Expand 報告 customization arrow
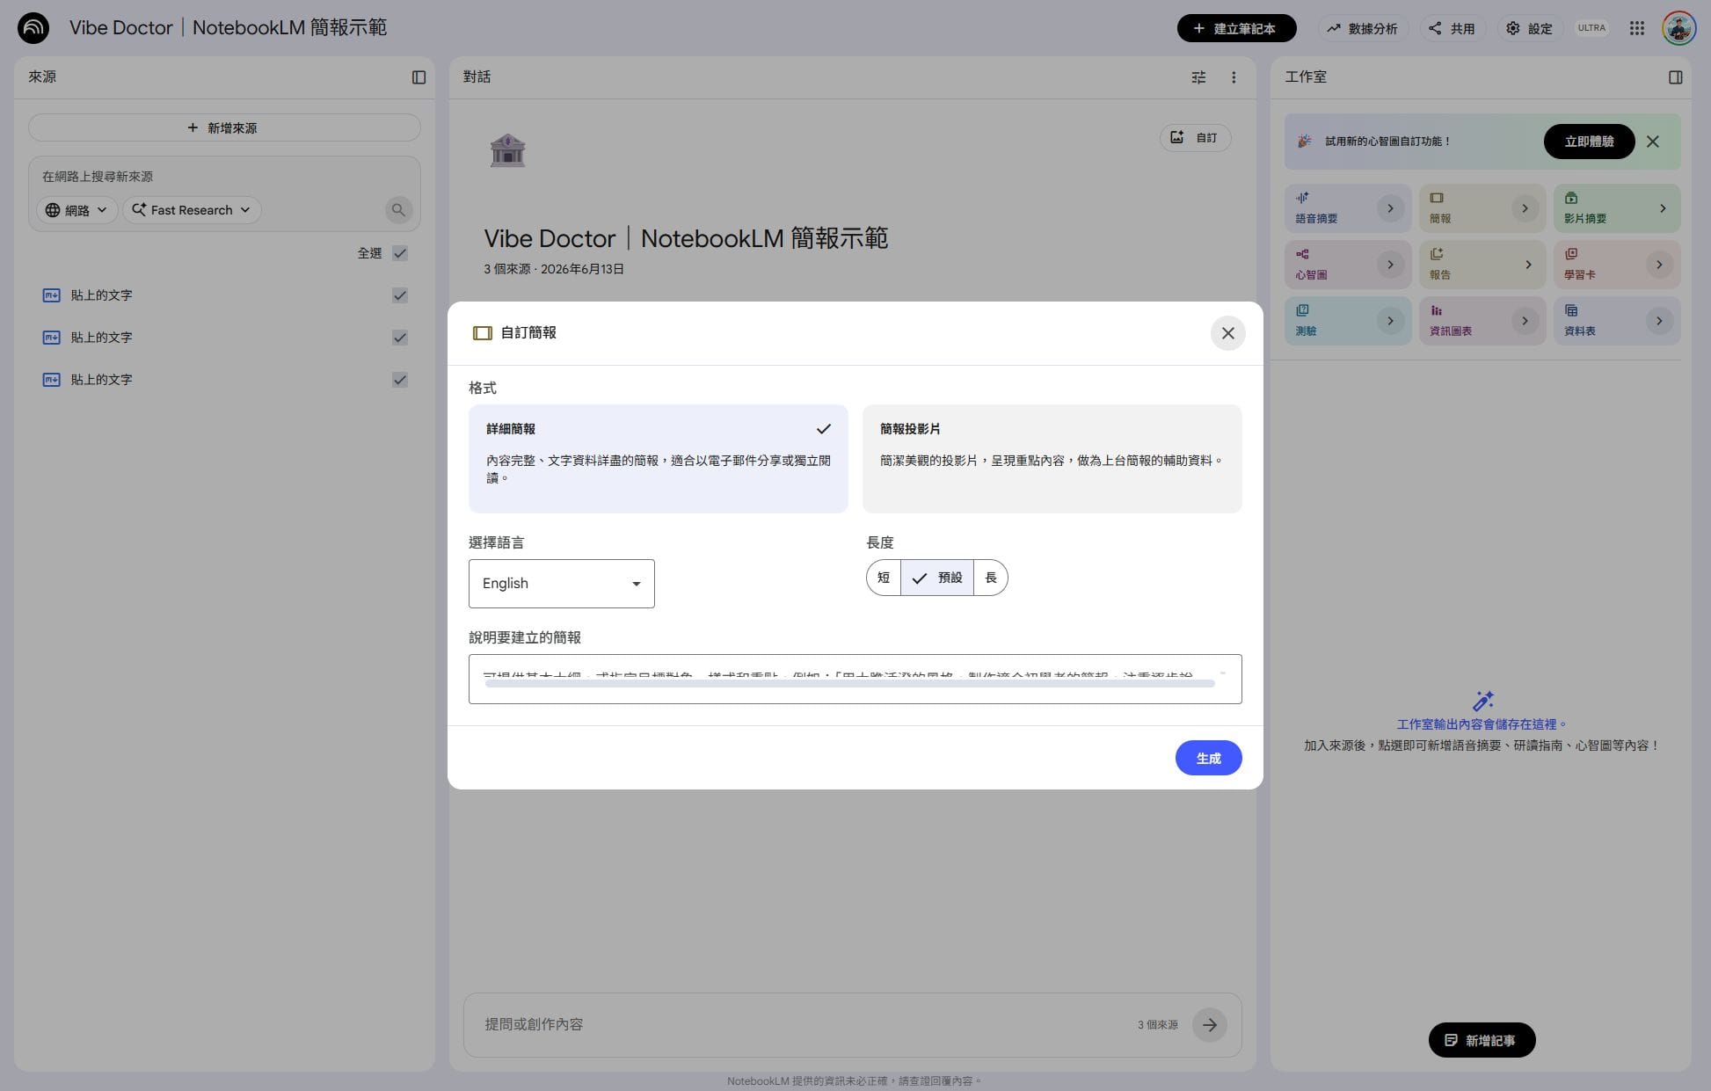 coord(1527,265)
